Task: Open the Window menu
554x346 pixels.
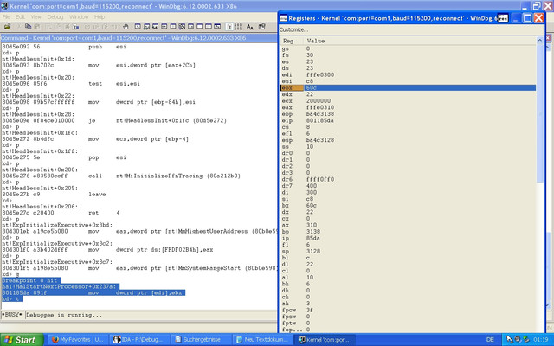Action: (x=79, y=16)
